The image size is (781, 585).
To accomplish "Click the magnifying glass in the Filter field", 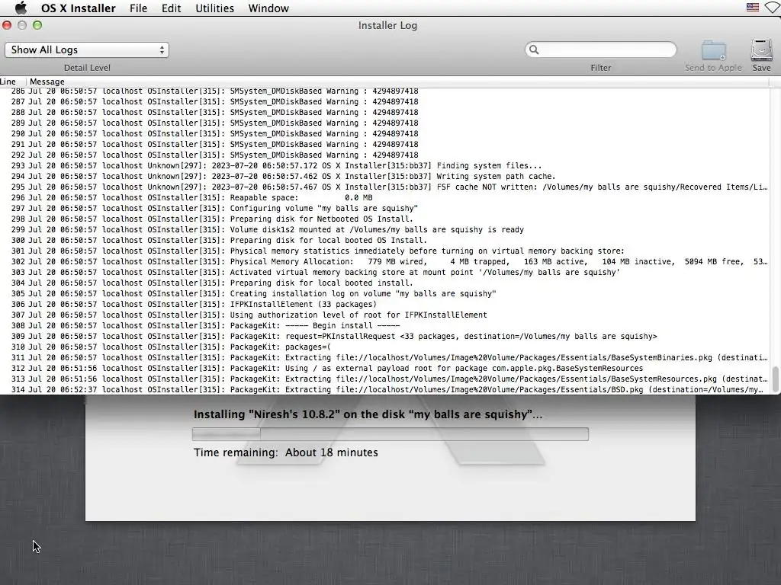I will click(534, 50).
